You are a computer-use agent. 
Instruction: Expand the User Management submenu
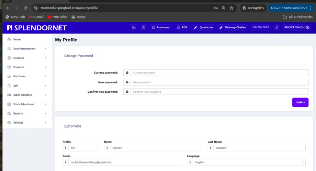point(46,49)
